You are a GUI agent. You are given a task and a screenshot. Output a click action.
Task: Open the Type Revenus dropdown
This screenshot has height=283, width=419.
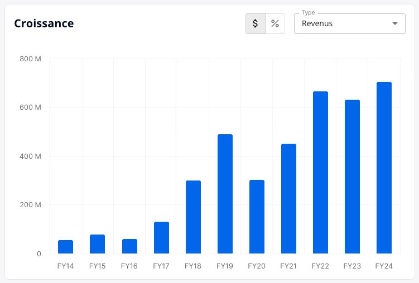click(349, 24)
